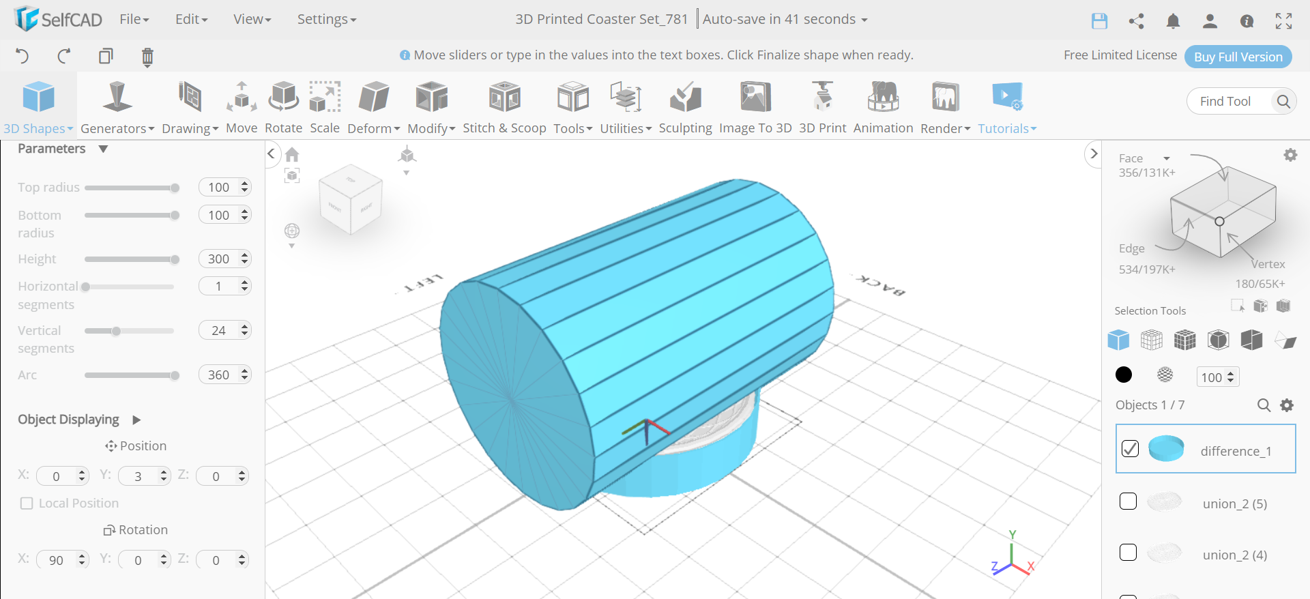Check the union_2 (5) object checkbox

tap(1129, 501)
